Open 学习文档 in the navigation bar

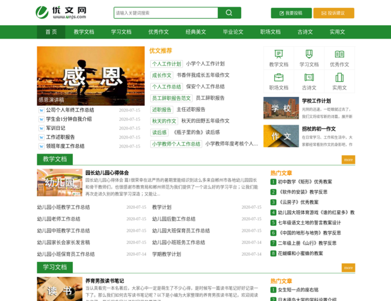tap(121, 32)
